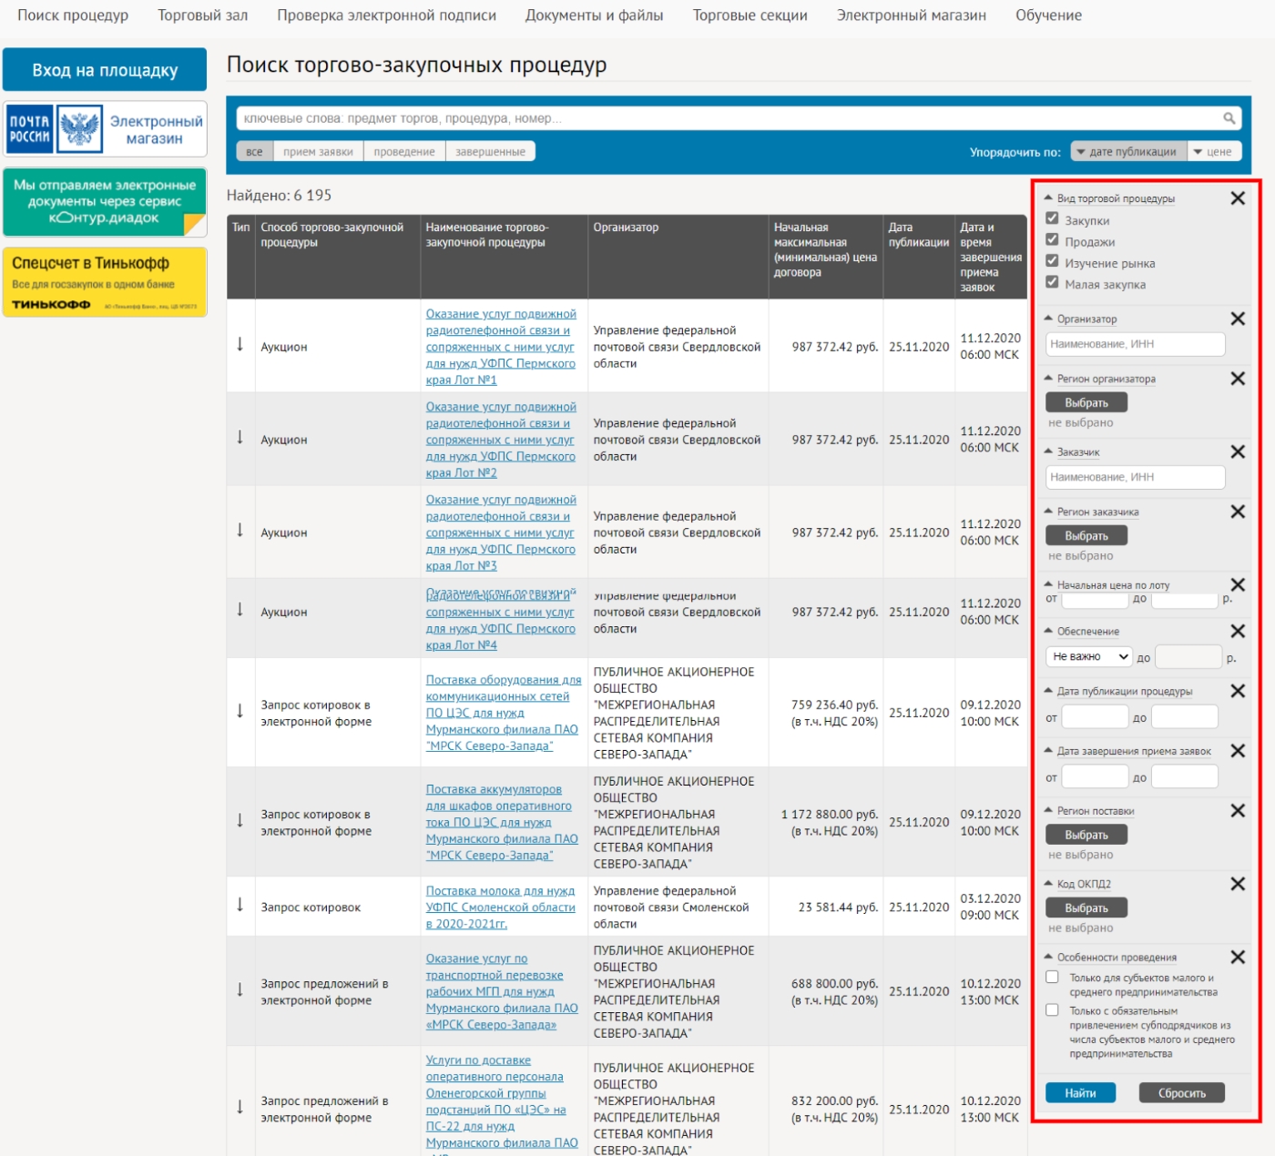Click the Тинькофф Спецсчет banner
Viewport: 1275px width, 1156px height.
(105, 282)
